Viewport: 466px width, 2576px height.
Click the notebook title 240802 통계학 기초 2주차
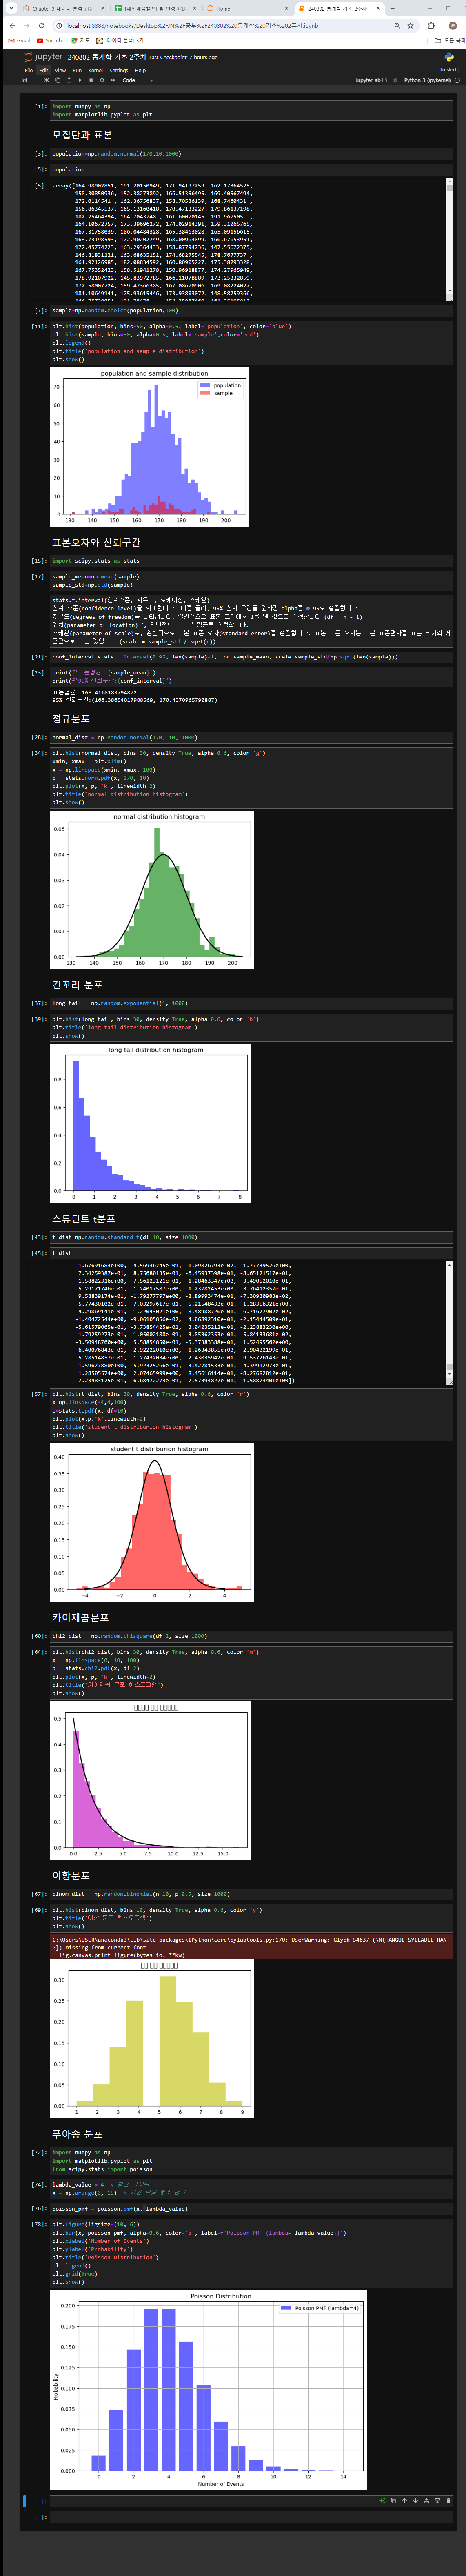pyautogui.click(x=107, y=57)
